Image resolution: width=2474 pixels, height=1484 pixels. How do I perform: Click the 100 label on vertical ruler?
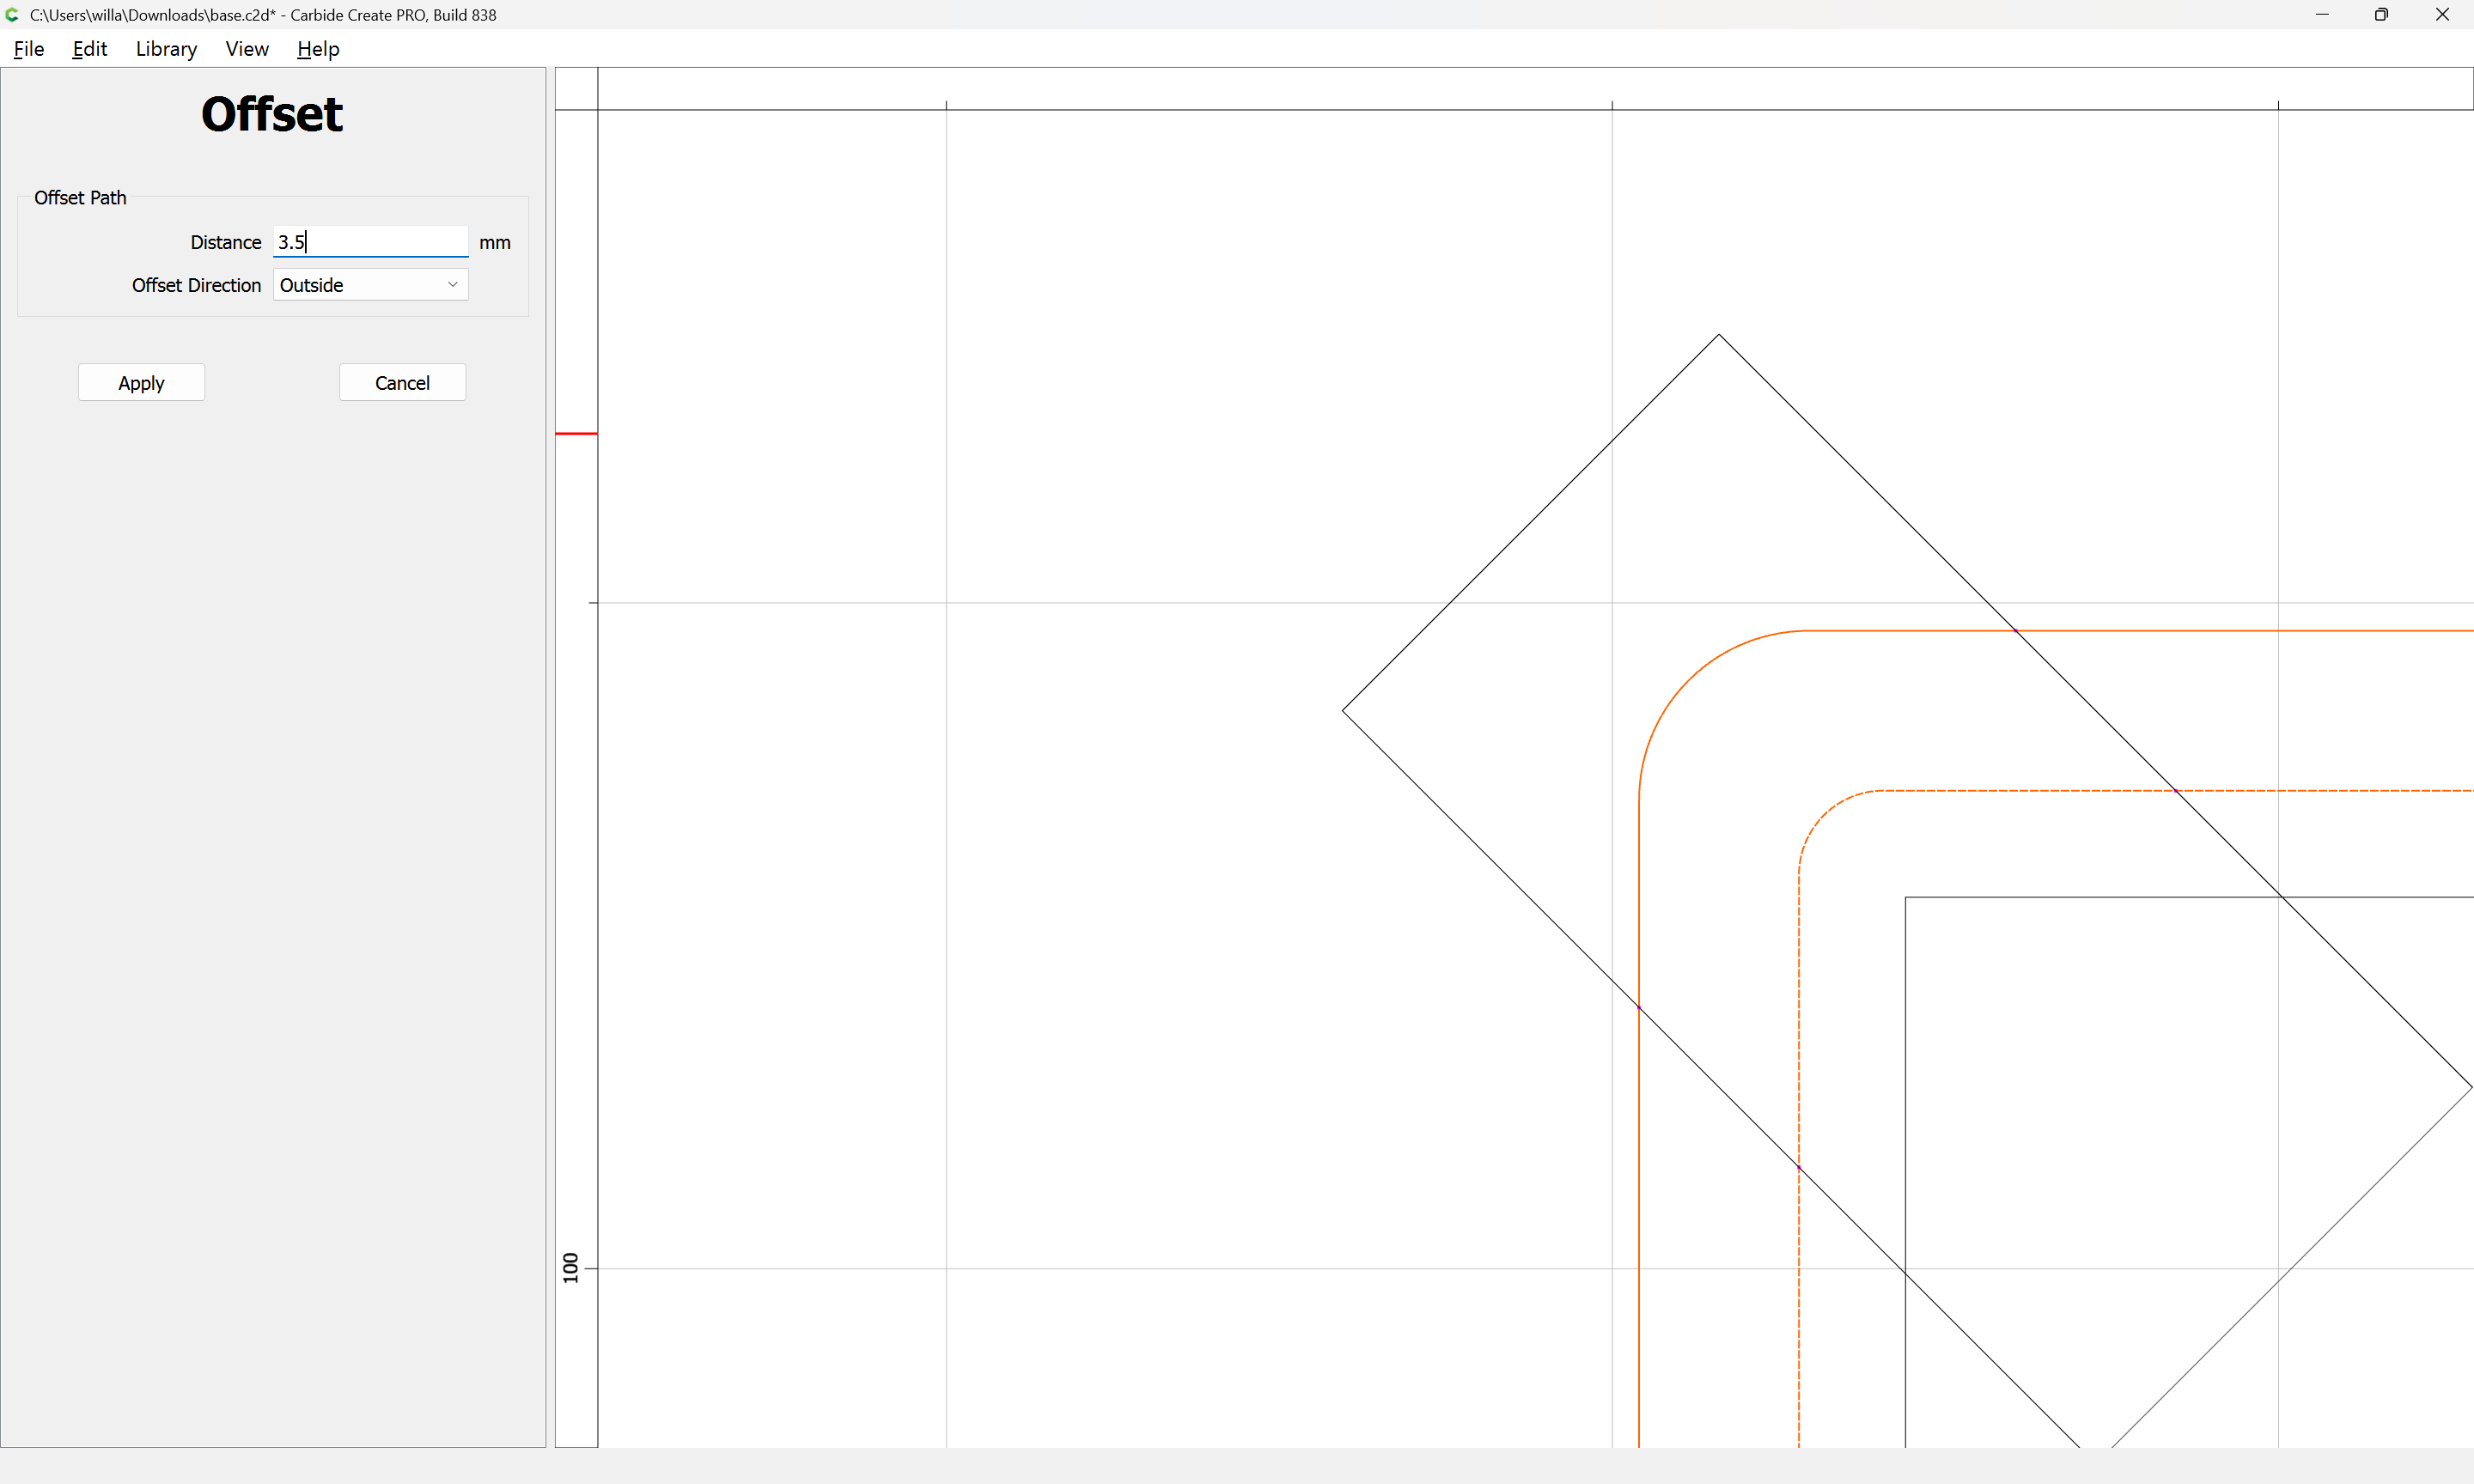click(571, 1267)
